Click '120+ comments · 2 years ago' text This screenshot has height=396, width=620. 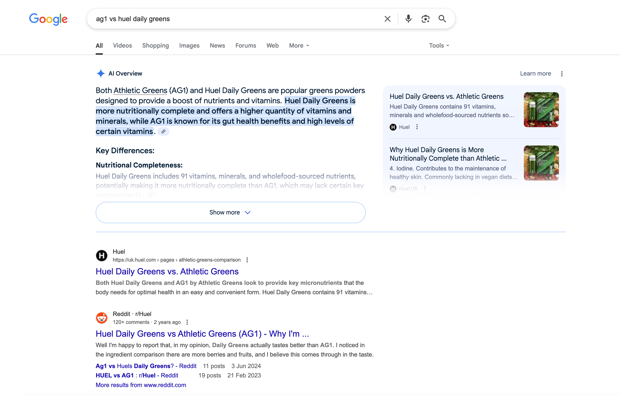(147, 322)
